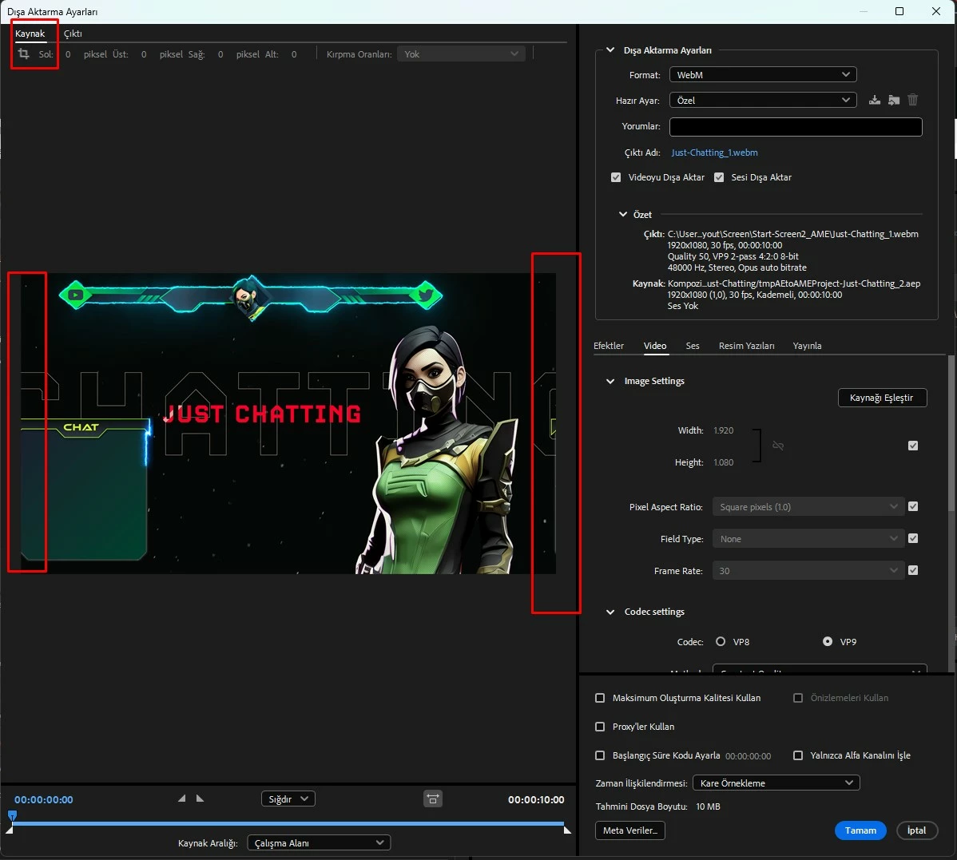This screenshot has width=957, height=860.
Task: Toggle the width-height link icon
Action: coord(777,446)
